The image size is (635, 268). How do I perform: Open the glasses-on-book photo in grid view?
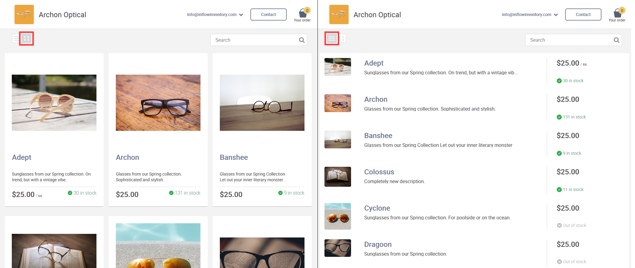point(54,251)
